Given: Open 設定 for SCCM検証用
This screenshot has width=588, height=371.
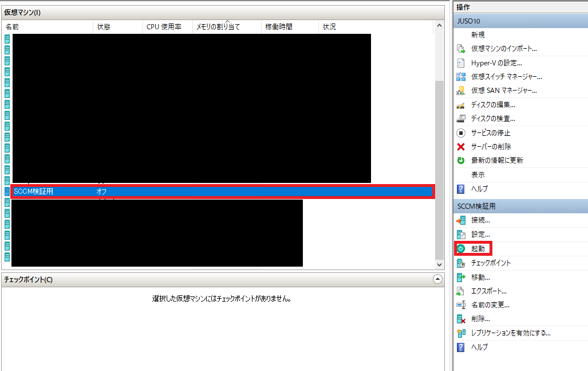Looking at the screenshot, I should pos(480,234).
